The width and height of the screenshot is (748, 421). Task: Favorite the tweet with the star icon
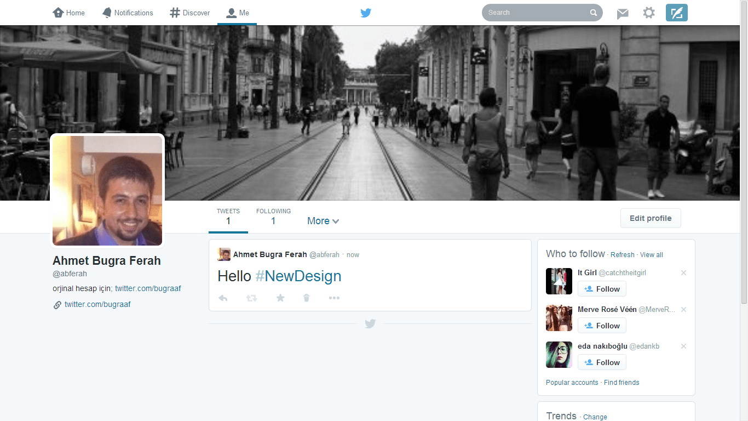[280, 298]
